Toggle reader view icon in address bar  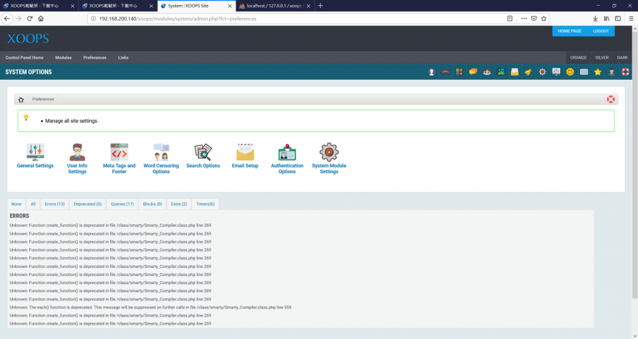tap(510, 19)
